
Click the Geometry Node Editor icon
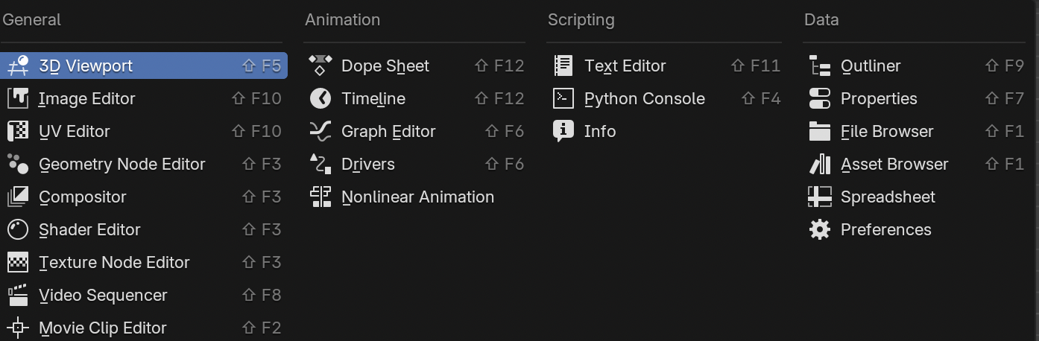18,164
